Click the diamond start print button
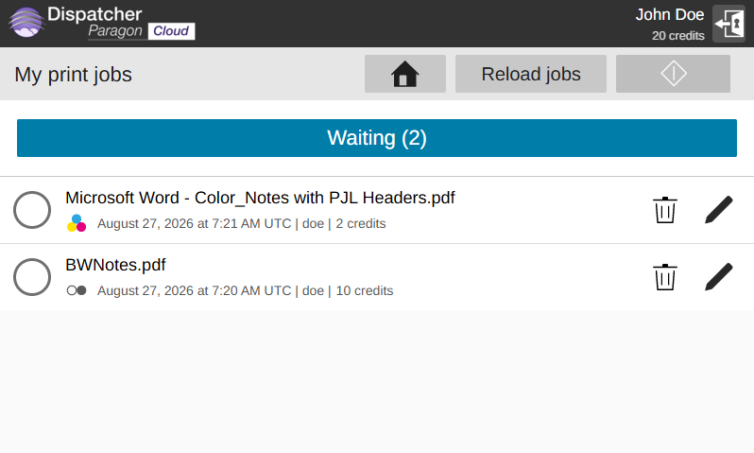This screenshot has width=754, height=453. (673, 74)
